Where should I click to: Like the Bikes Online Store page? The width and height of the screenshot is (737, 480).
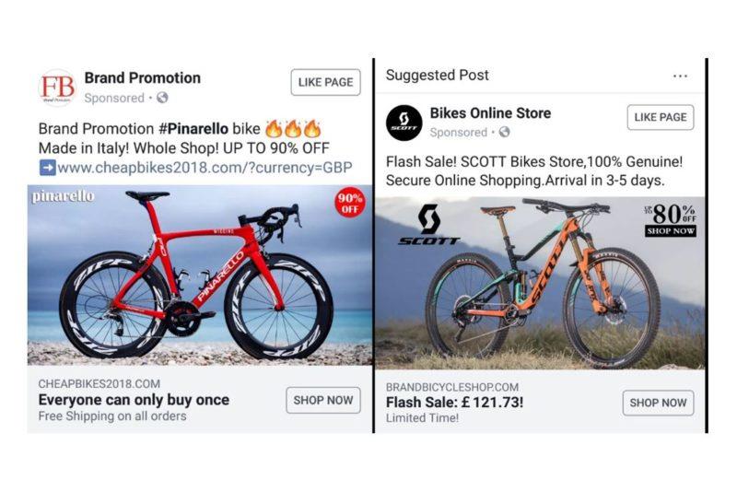point(661,117)
